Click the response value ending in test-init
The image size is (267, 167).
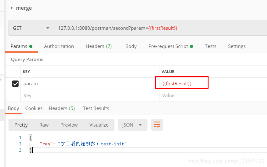tap(92, 144)
